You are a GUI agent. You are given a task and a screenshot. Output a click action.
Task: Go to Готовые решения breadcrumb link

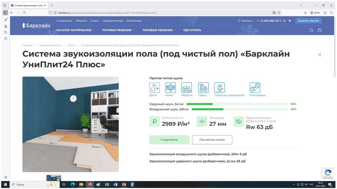click(x=50, y=45)
